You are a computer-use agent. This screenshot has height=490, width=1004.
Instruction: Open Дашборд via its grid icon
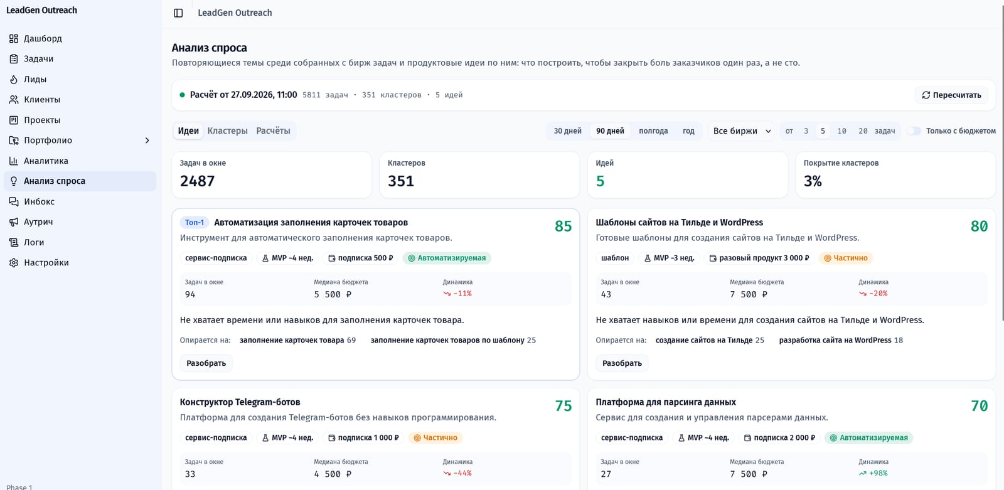[x=14, y=38]
